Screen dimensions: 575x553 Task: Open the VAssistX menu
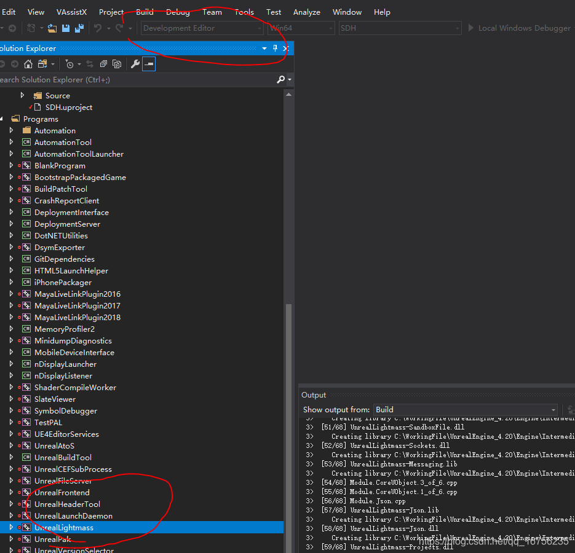71,12
